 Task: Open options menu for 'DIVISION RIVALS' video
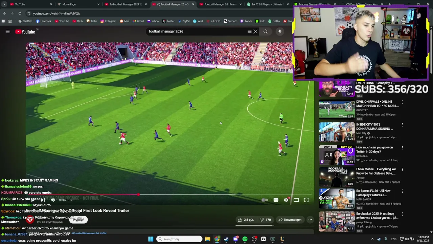pyautogui.click(x=402, y=102)
